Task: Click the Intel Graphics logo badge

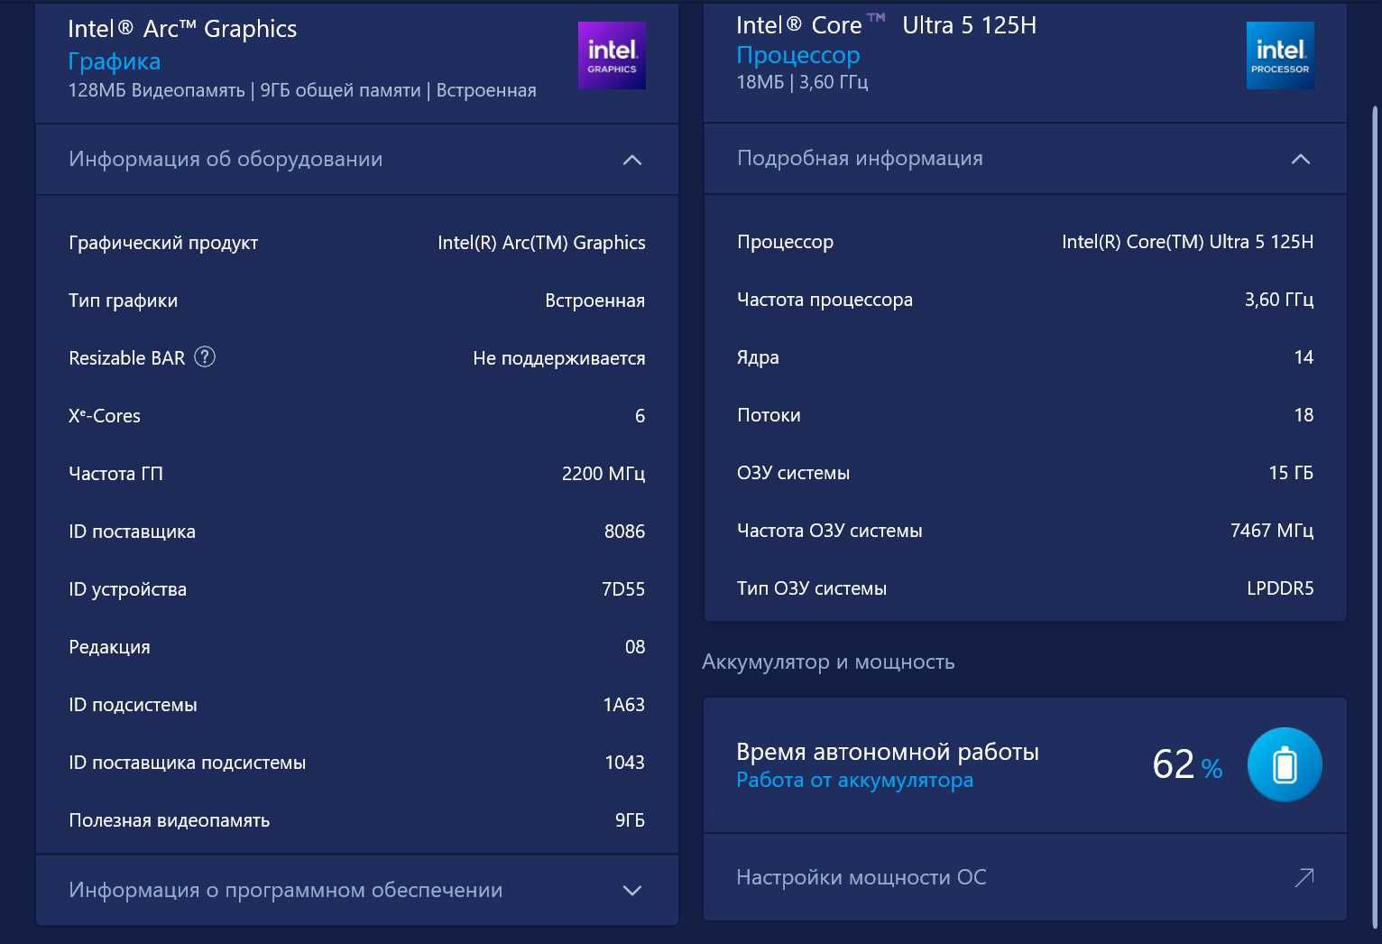Action: [612, 55]
